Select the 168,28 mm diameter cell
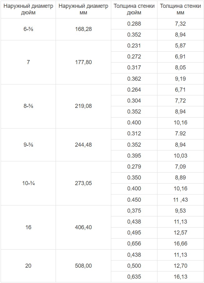 83,29
